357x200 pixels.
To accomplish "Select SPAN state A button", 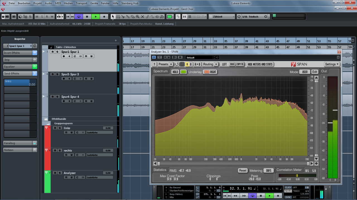I will point(187,64).
